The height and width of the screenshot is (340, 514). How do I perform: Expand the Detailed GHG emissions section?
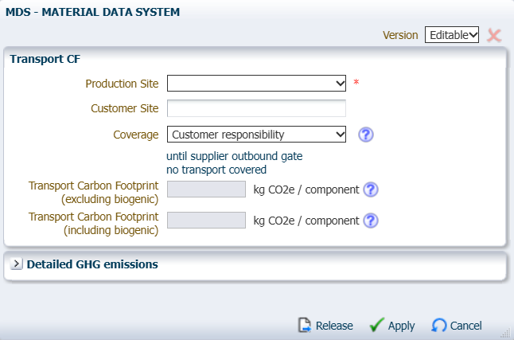[x=17, y=264]
